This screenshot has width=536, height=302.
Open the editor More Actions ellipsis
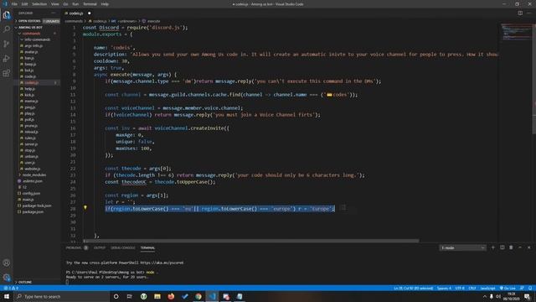(x=529, y=13)
